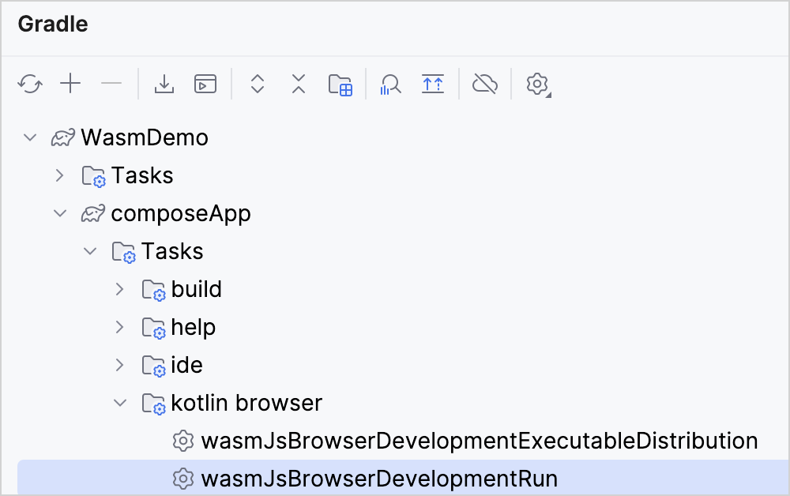
Task: Collapse the composeApp module
Action: [x=60, y=213]
